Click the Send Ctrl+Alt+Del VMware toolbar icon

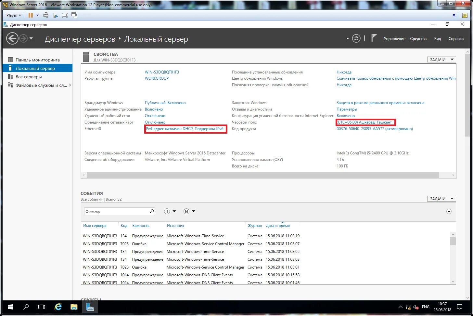[46, 15]
